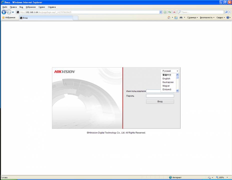The height and width of the screenshot is (180, 232).
Task: Open the Файл menu
Action: click(x=5, y=7)
